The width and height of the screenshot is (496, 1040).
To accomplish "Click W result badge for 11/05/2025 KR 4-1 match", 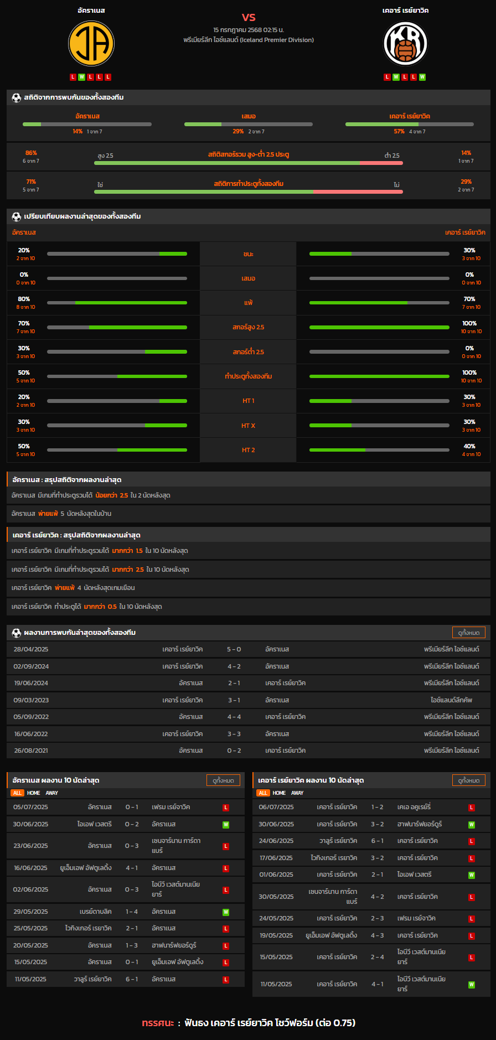I will point(472,985).
